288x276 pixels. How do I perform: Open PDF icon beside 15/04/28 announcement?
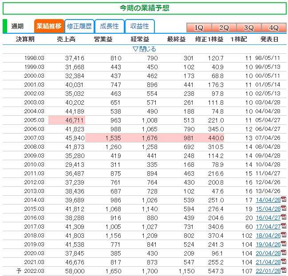click(x=283, y=209)
